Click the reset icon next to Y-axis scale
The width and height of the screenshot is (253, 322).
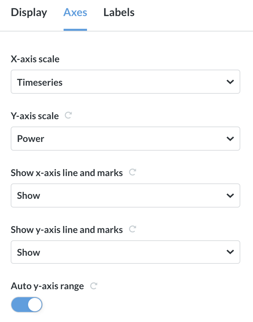coord(68,115)
